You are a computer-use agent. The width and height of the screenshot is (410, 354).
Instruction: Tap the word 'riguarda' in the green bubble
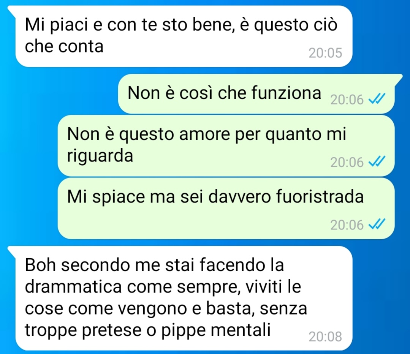[100, 156]
